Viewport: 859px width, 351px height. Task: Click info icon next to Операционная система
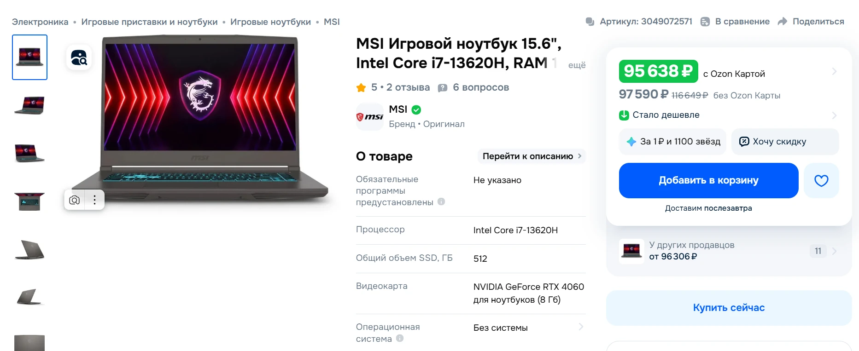400,338
